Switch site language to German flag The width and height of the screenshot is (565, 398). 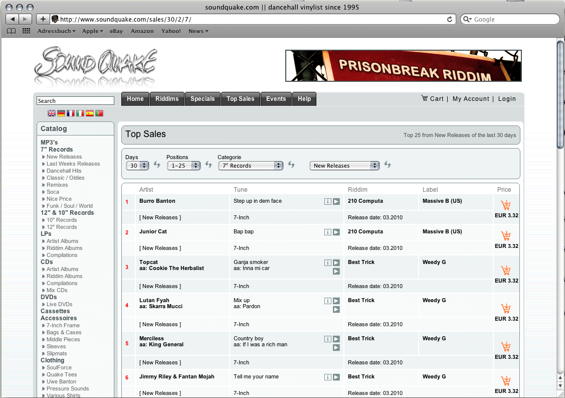(x=61, y=113)
